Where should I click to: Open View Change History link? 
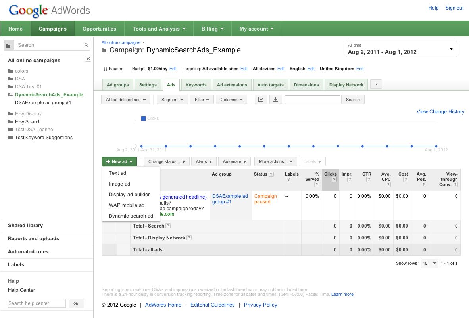pos(440,111)
